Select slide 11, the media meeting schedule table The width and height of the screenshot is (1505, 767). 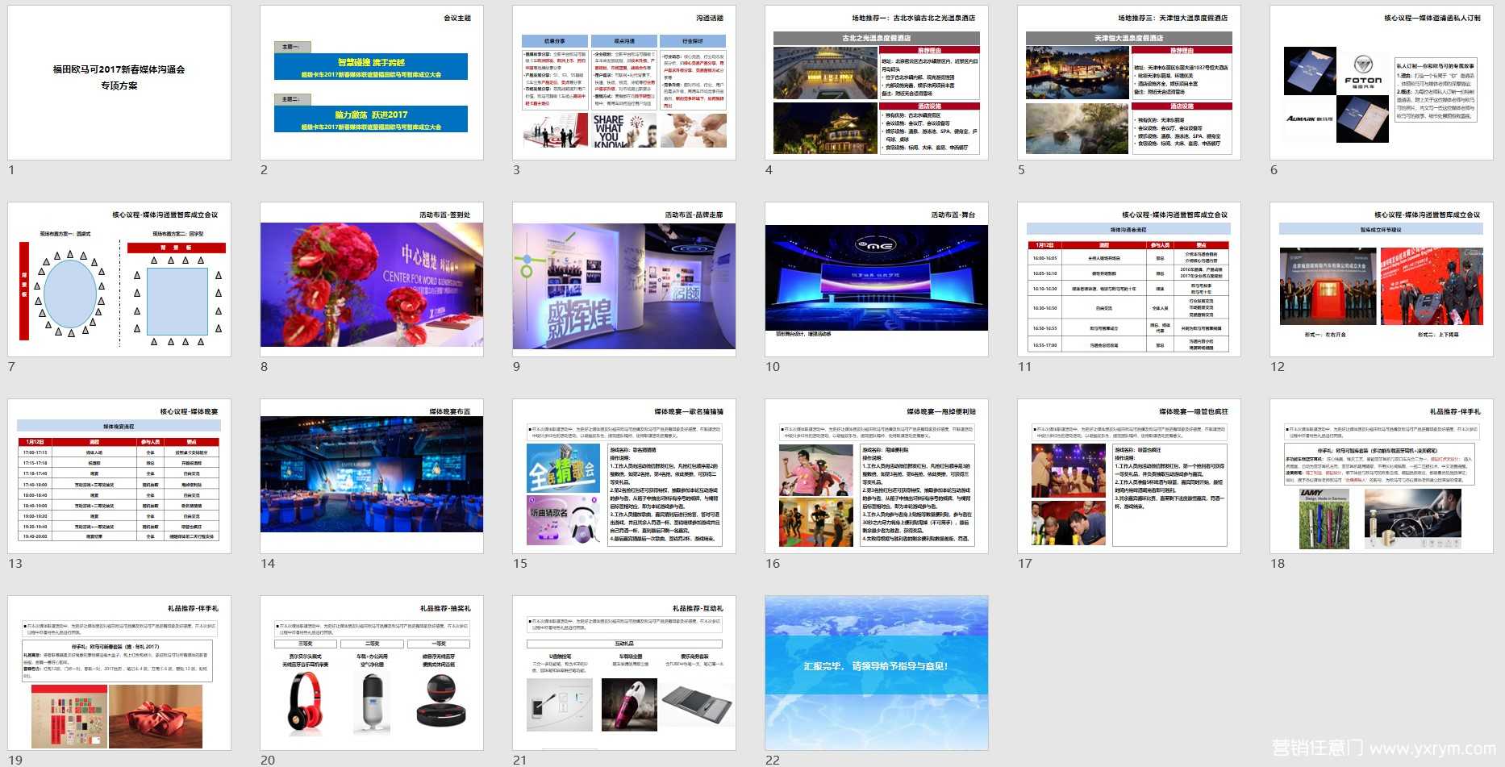click(x=1129, y=279)
